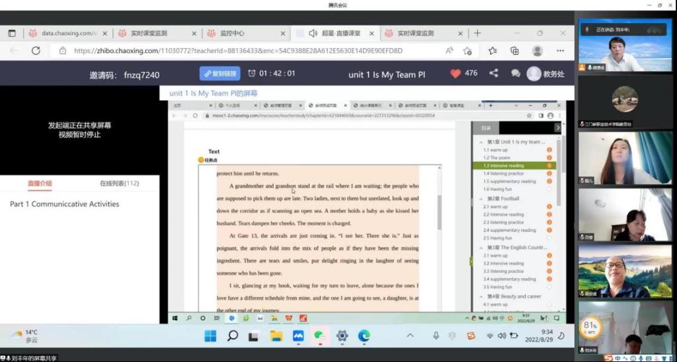Image resolution: width=677 pixels, height=362 pixels.
Task: Add this page to favorites star icon
Action: point(467,51)
